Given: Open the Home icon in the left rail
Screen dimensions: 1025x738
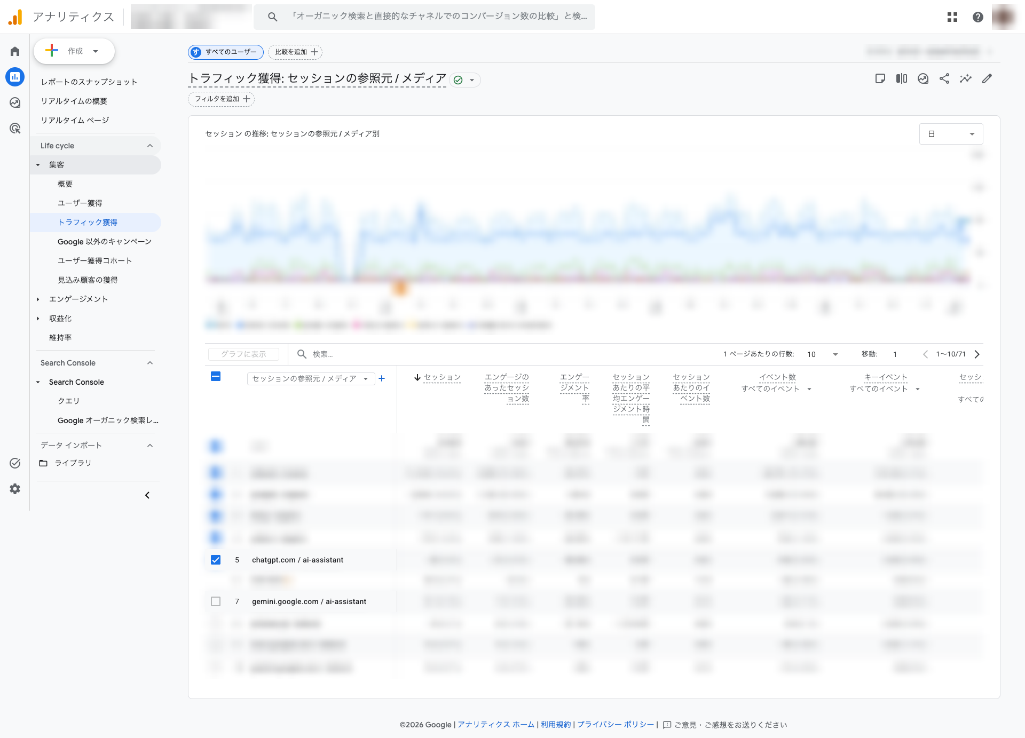Looking at the screenshot, I should tap(15, 51).
